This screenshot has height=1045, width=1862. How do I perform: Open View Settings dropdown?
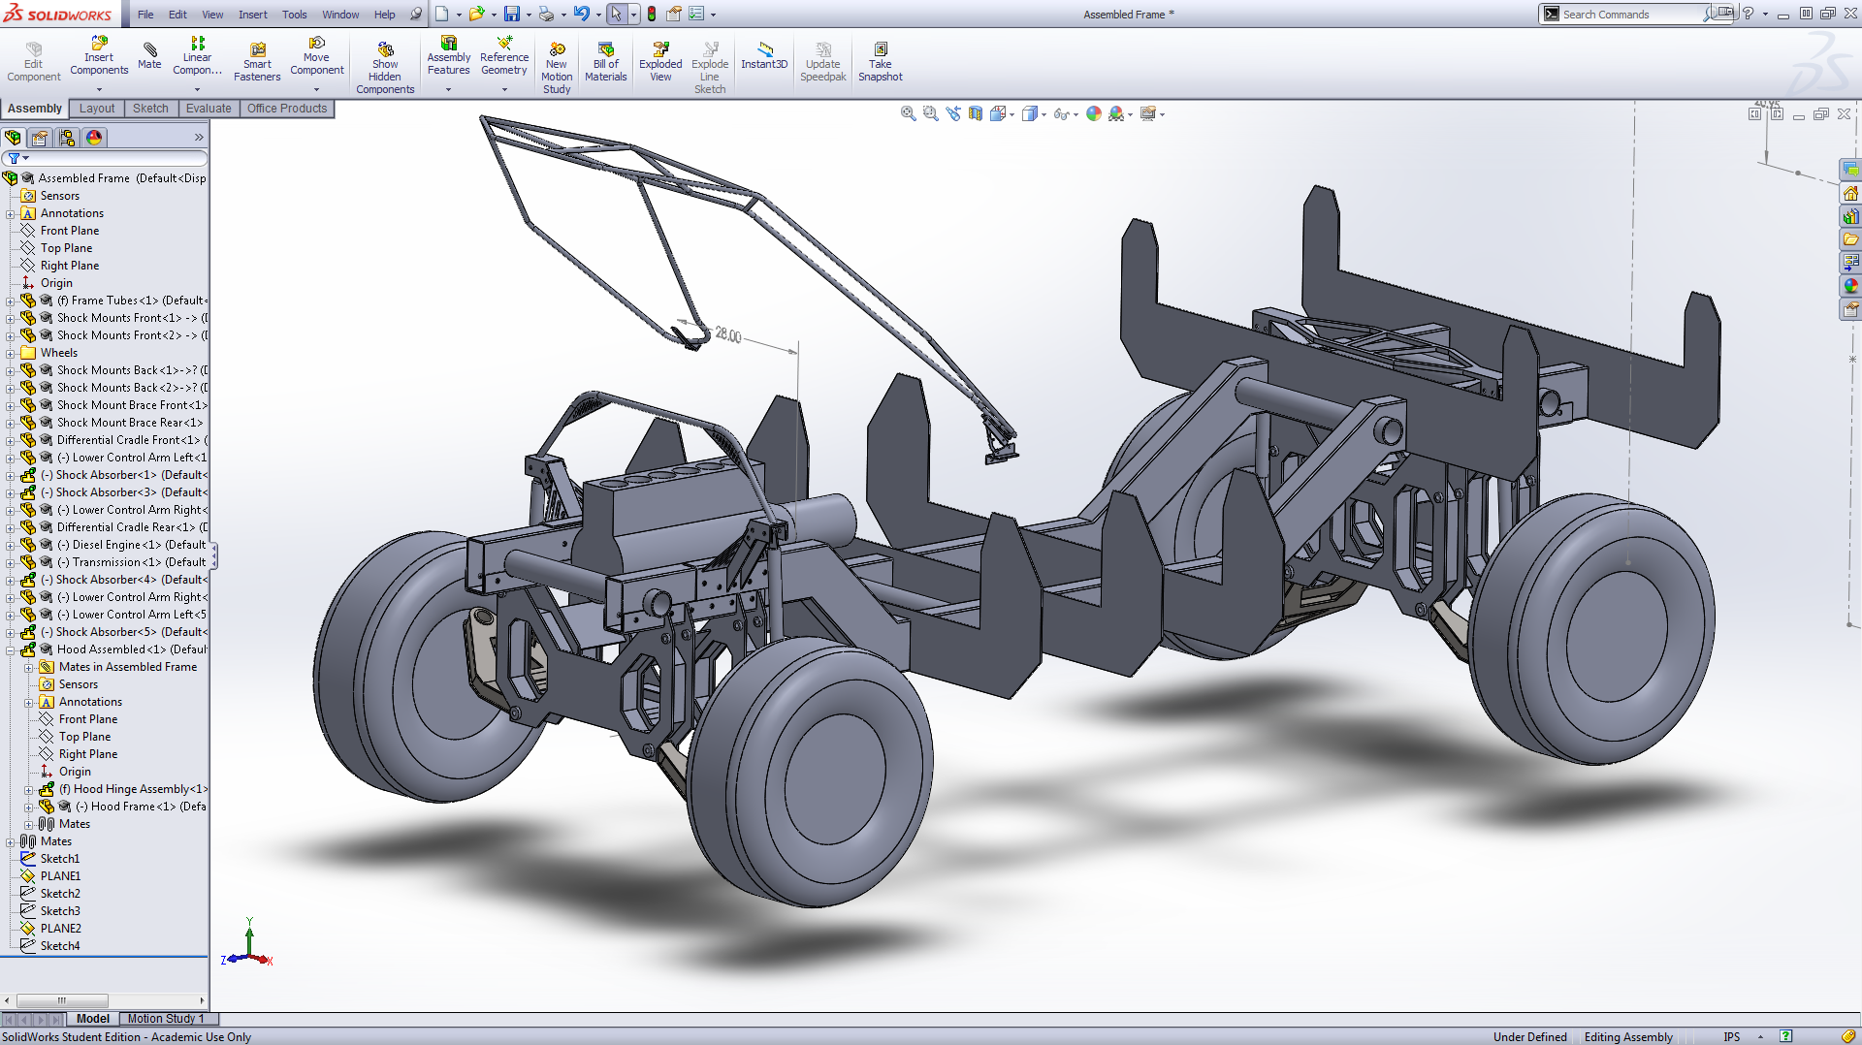click(1152, 113)
